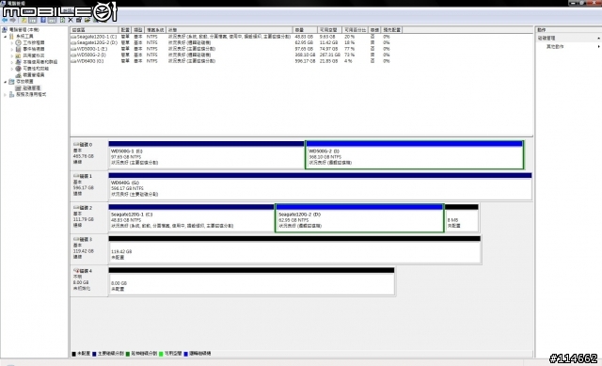Expand the Shared Folders branch
The image size is (602, 366).
click(x=11, y=56)
